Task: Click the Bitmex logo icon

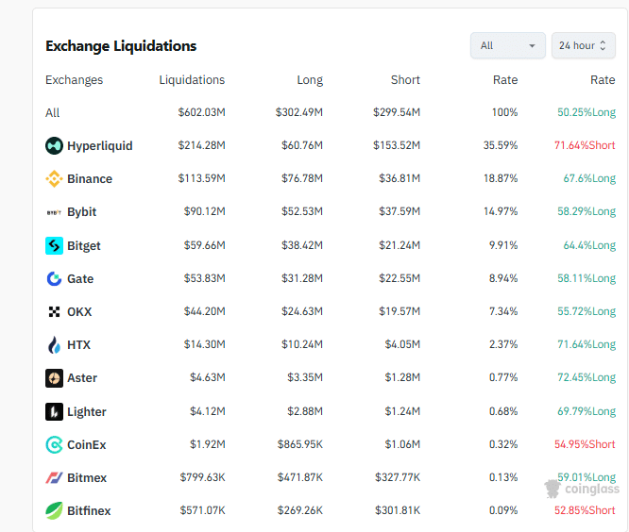Action: click(x=54, y=477)
